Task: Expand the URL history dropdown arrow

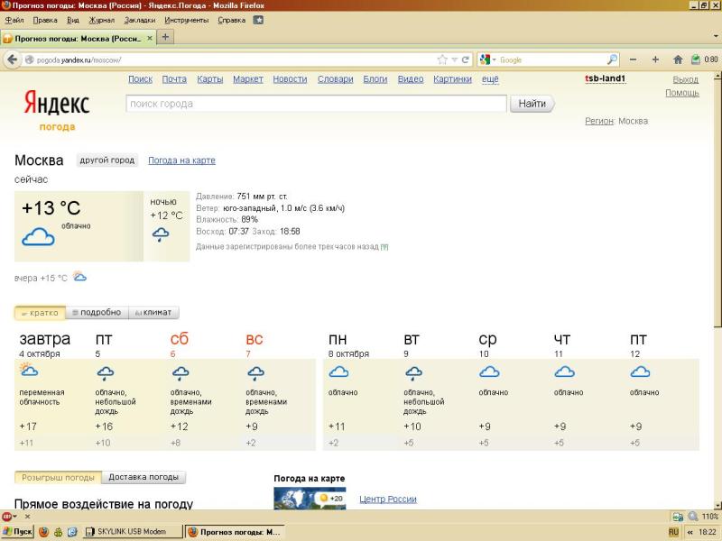Action: 455,60
